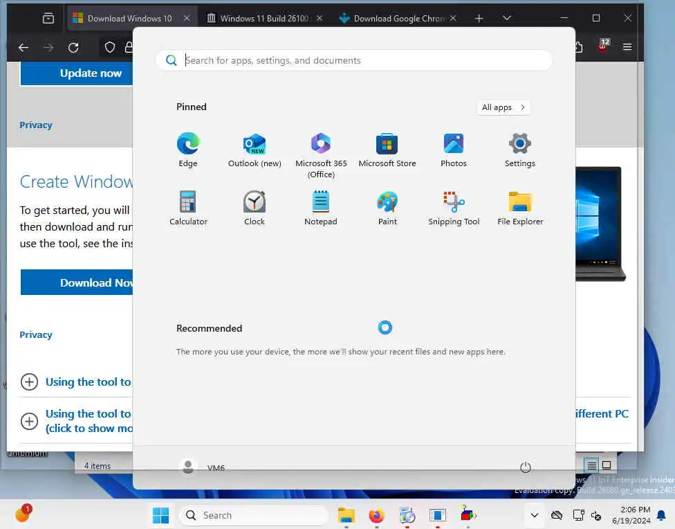This screenshot has height=529, width=675.
Task: Click the laptop image on the page
Action: 600,224
